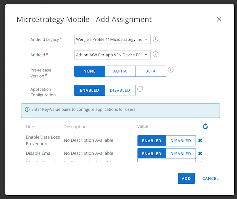Click the refresh icon in Value column header

[x=205, y=126]
